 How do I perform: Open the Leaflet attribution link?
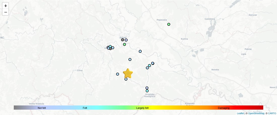click(x=240, y=113)
